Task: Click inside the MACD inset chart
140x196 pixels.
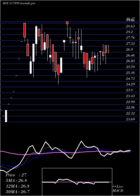Action: [77, 182]
